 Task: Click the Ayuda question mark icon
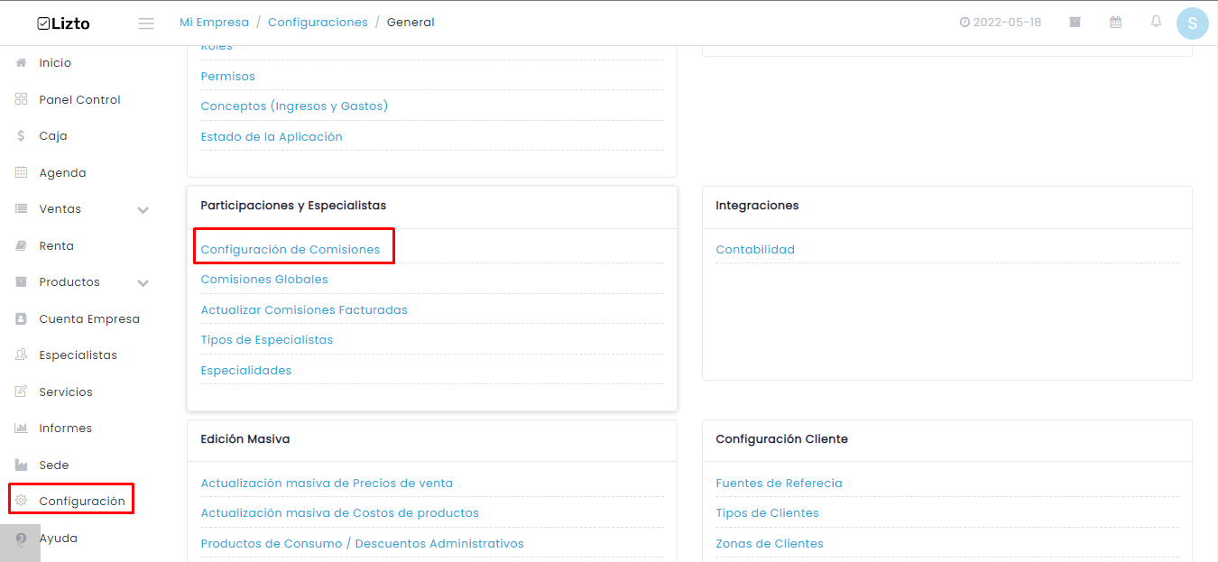coord(21,539)
